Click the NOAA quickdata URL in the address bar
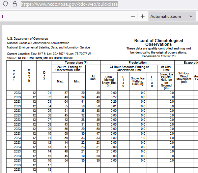 coord(69,4)
